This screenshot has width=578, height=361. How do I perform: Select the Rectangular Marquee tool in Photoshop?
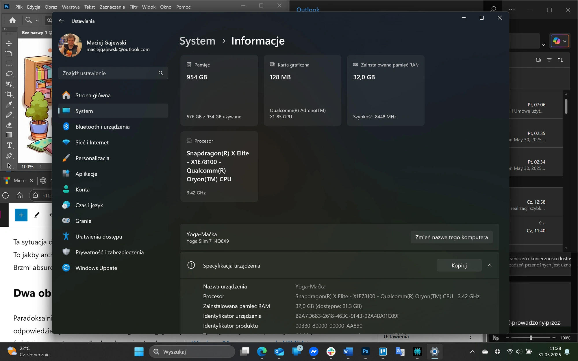(9, 64)
